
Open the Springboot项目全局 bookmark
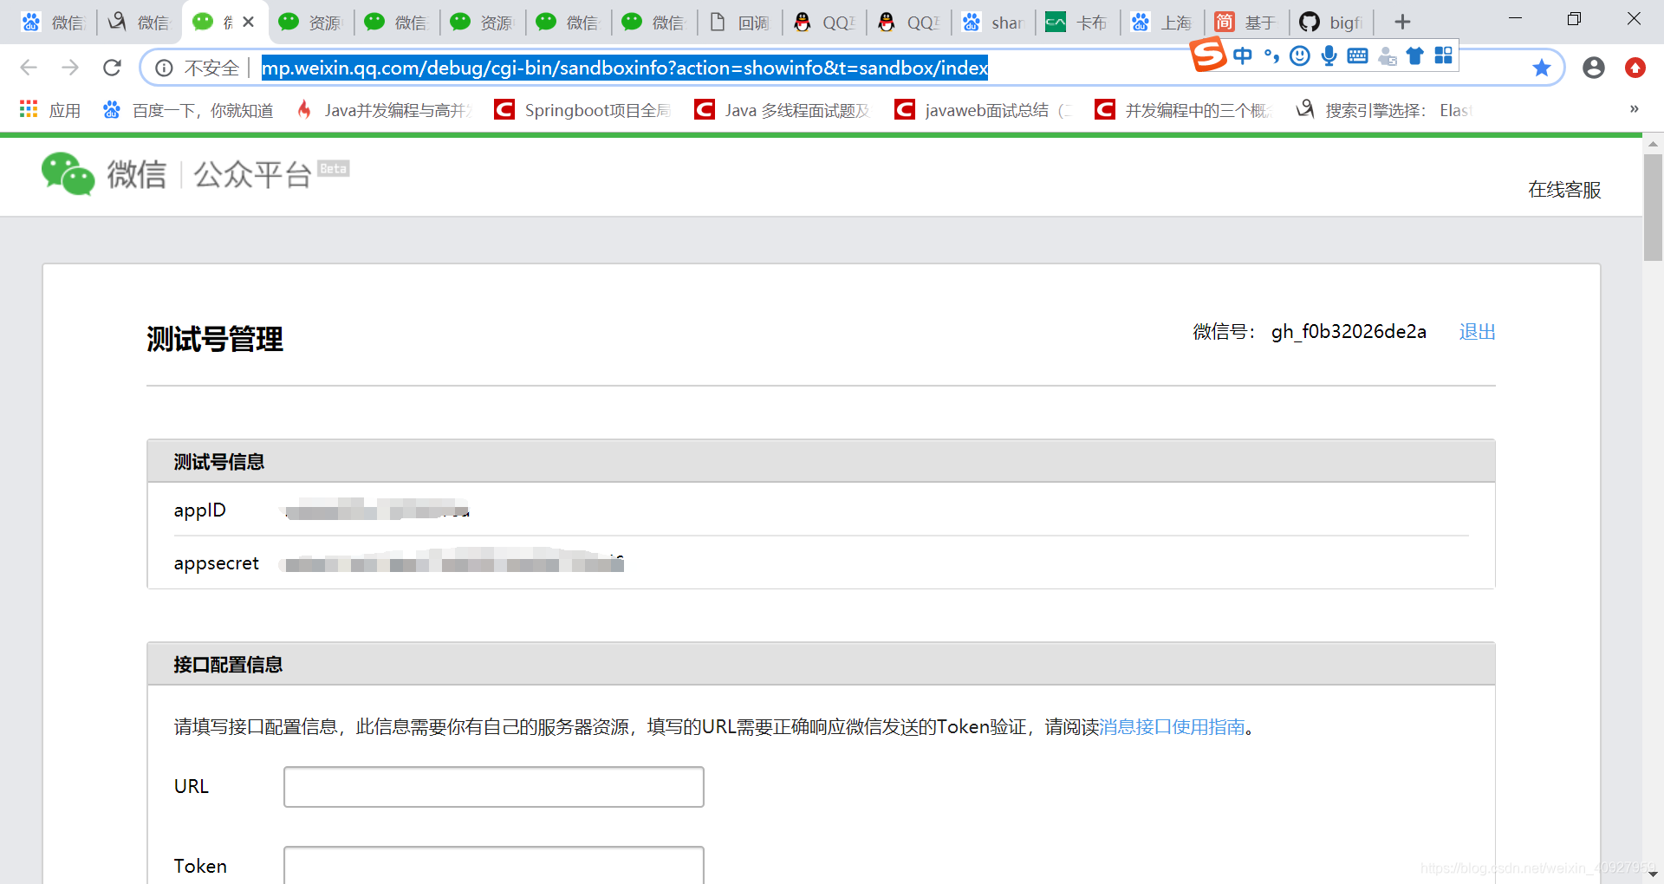click(x=583, y=110)
